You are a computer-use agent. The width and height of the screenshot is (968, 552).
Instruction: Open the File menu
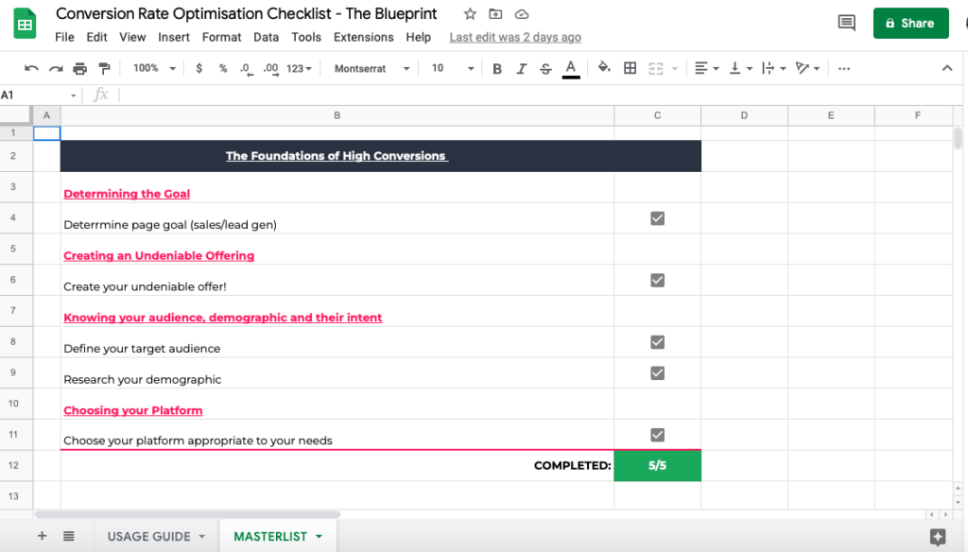point(64,37)
